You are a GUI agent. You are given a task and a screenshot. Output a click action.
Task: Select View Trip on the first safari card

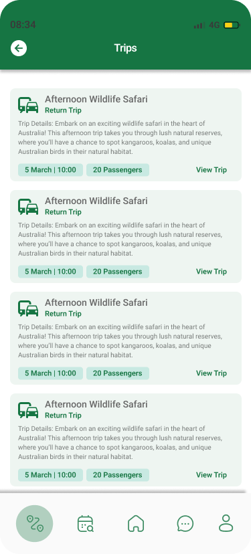(212, 170)
